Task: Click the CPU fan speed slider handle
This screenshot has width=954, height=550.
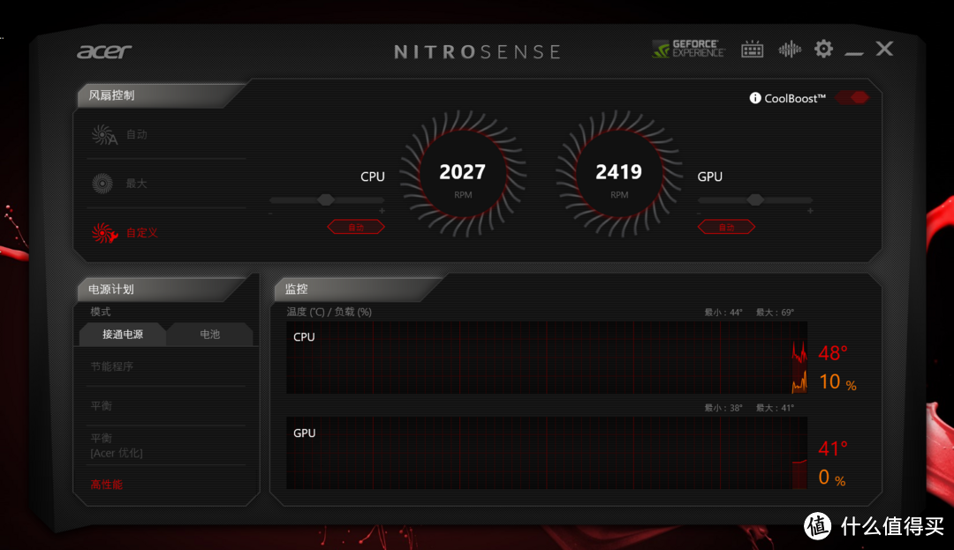Action: (326, 200)
